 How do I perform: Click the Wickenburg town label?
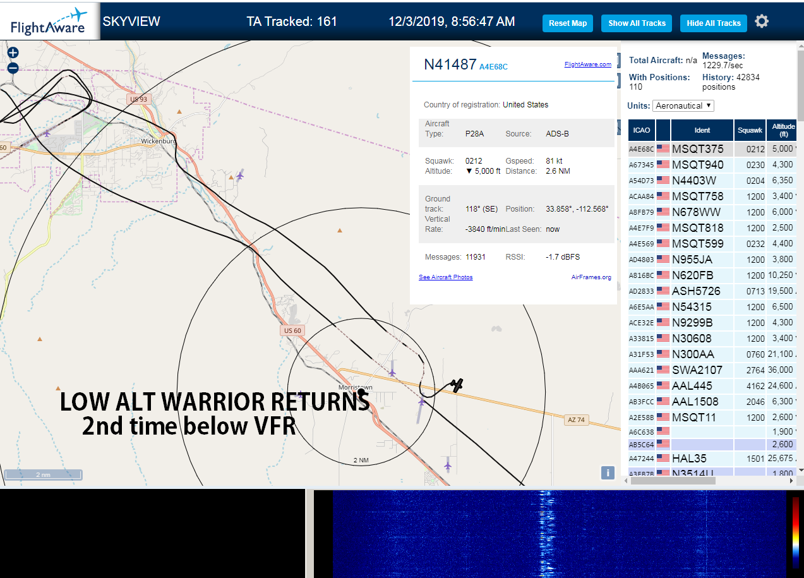158,141
